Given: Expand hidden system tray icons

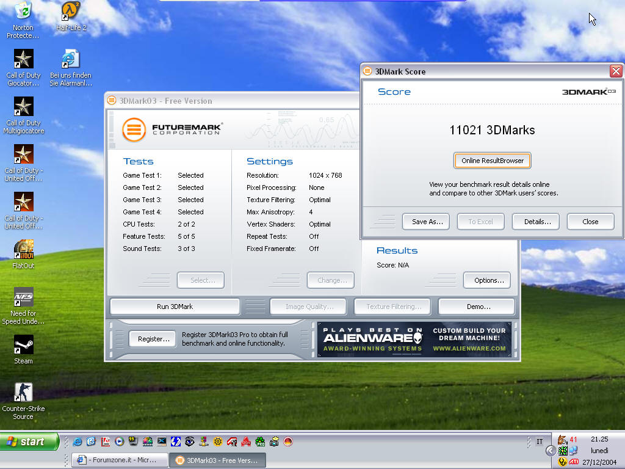Looking at the screenshot, I should [x=551, y=451].
